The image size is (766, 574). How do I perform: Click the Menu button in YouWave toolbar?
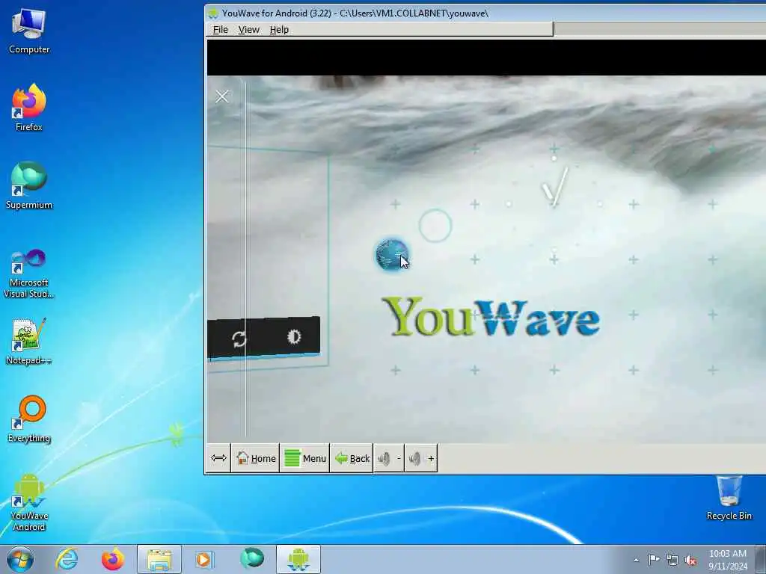pos(305,458)
